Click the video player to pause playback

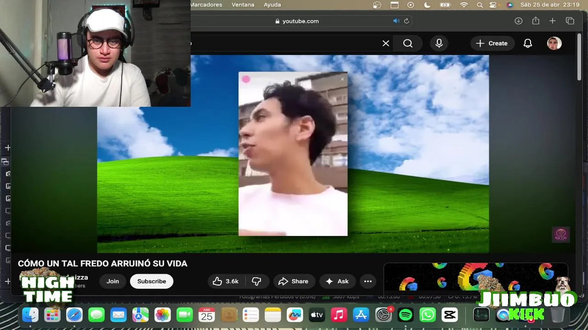click(x=293, y=154)
